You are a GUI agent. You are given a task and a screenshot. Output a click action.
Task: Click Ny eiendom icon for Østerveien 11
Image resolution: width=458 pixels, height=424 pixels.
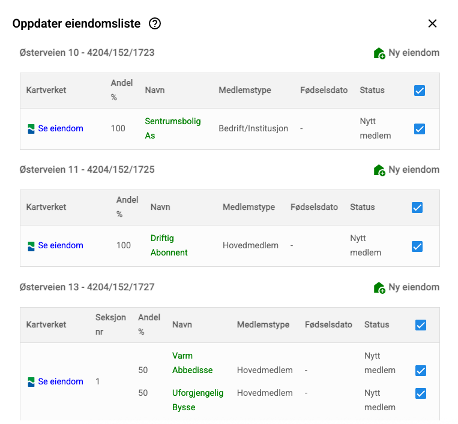(379, 170)
